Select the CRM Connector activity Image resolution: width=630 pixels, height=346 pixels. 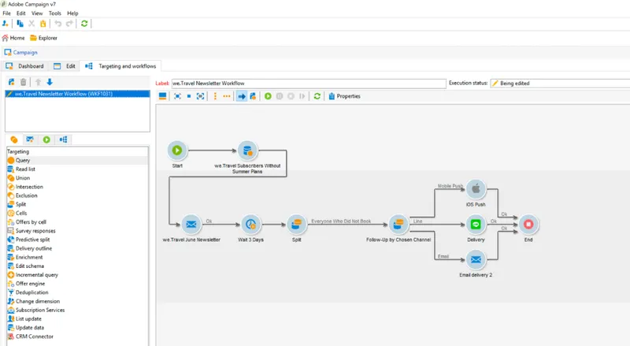click(x=77, y=337)
